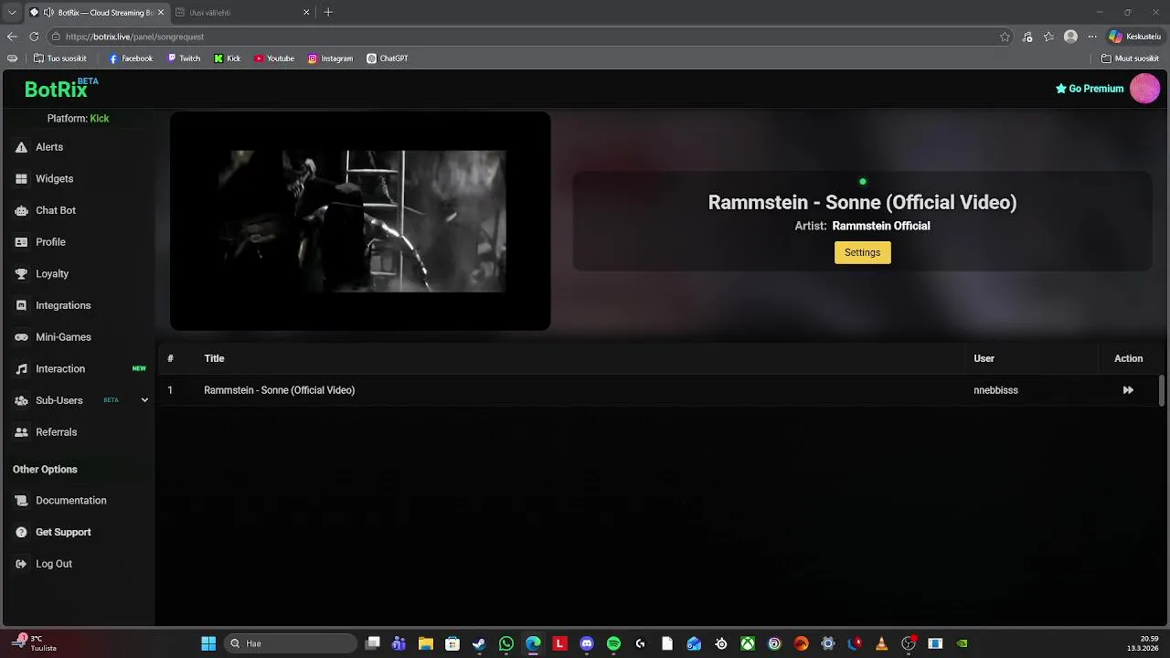Open the Mini-Games section
Viewport: 1170px width, 658px height.
click(63, 337)
